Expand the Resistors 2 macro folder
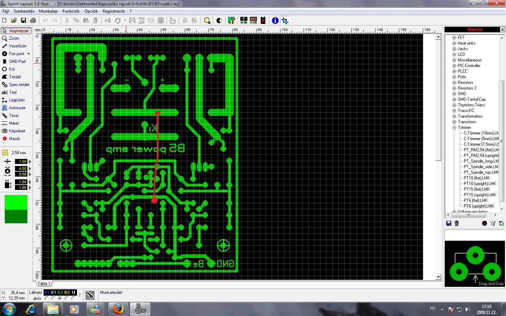This screenshot has height=316, width=506. [454, 88]
